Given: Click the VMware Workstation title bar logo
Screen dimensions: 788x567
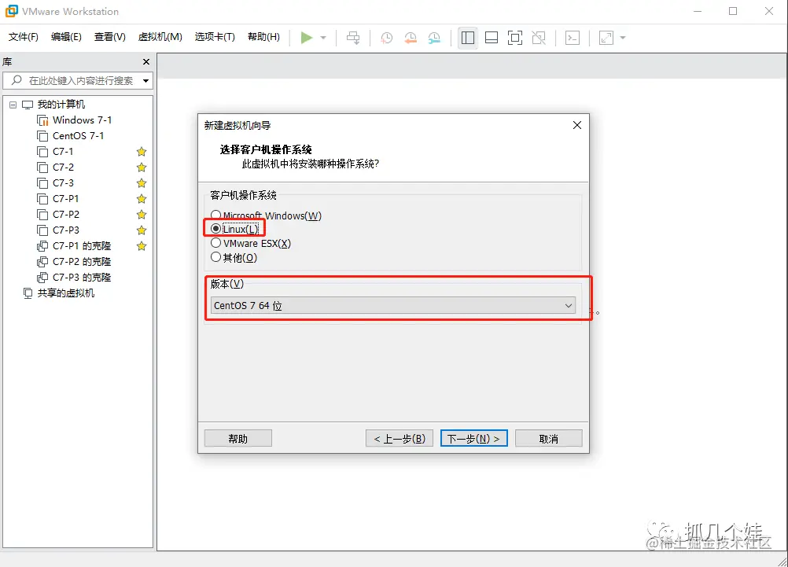Looking at the screenshot, I should tap(11, 11).
